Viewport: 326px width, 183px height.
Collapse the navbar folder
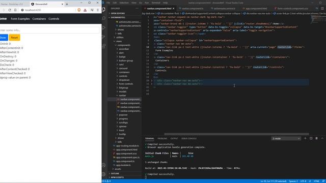122,96
